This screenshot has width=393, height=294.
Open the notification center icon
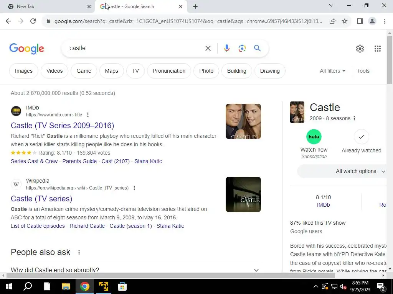[381, 286]
